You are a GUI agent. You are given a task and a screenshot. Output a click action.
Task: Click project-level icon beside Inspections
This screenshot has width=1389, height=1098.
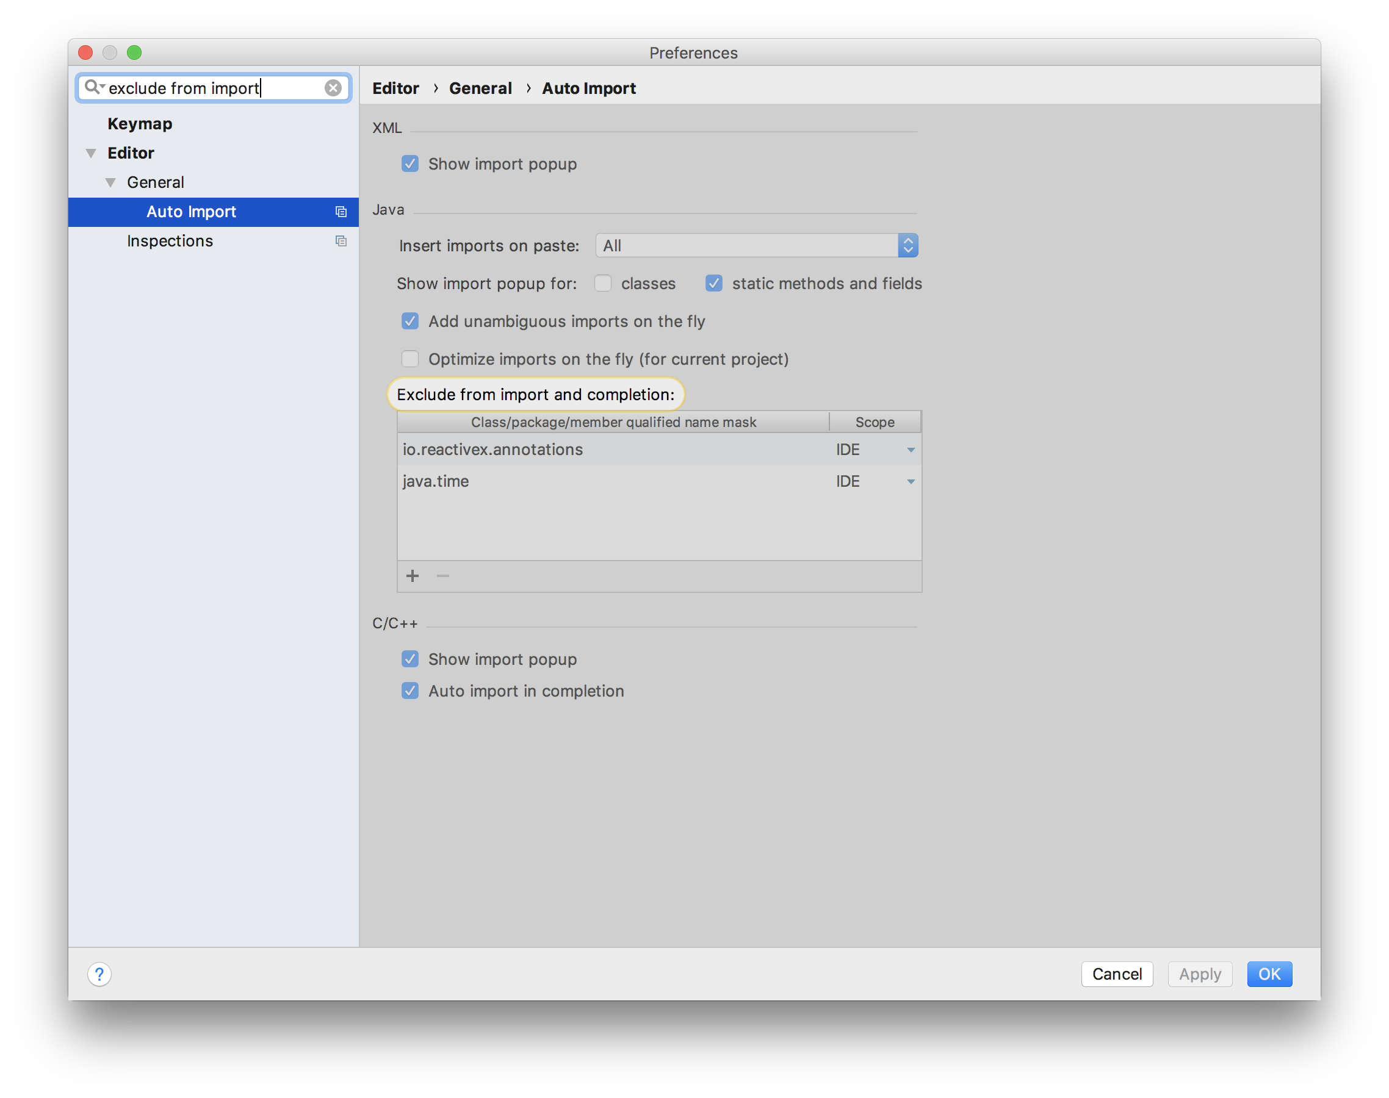pos(341,241)
